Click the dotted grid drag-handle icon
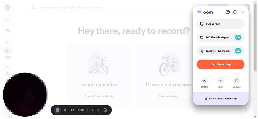 [93, 110]
